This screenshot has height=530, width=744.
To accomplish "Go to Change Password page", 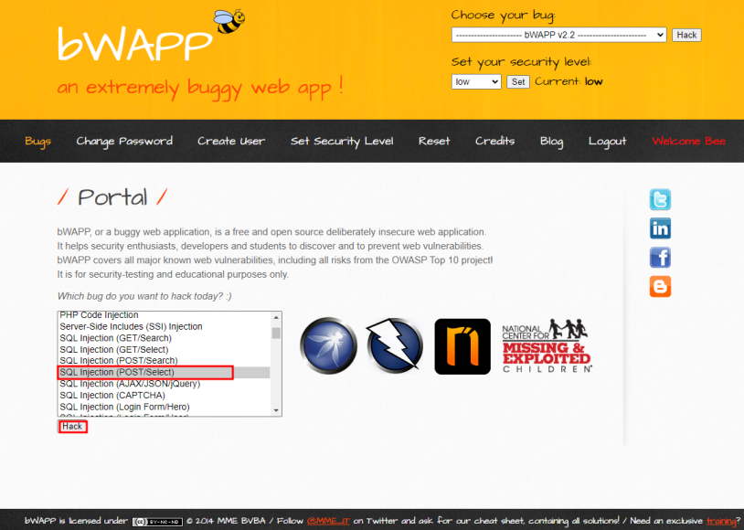I will 124,141.
